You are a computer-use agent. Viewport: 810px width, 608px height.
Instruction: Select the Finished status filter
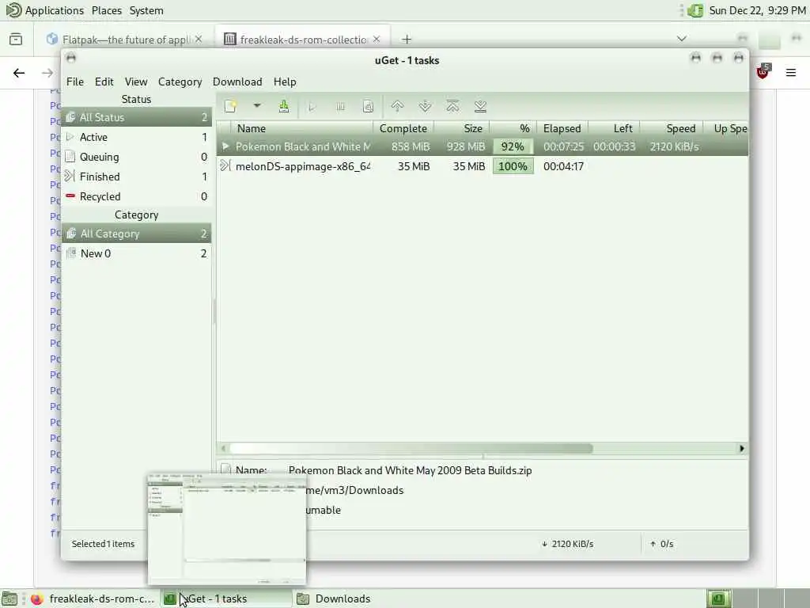click(136, 177)
